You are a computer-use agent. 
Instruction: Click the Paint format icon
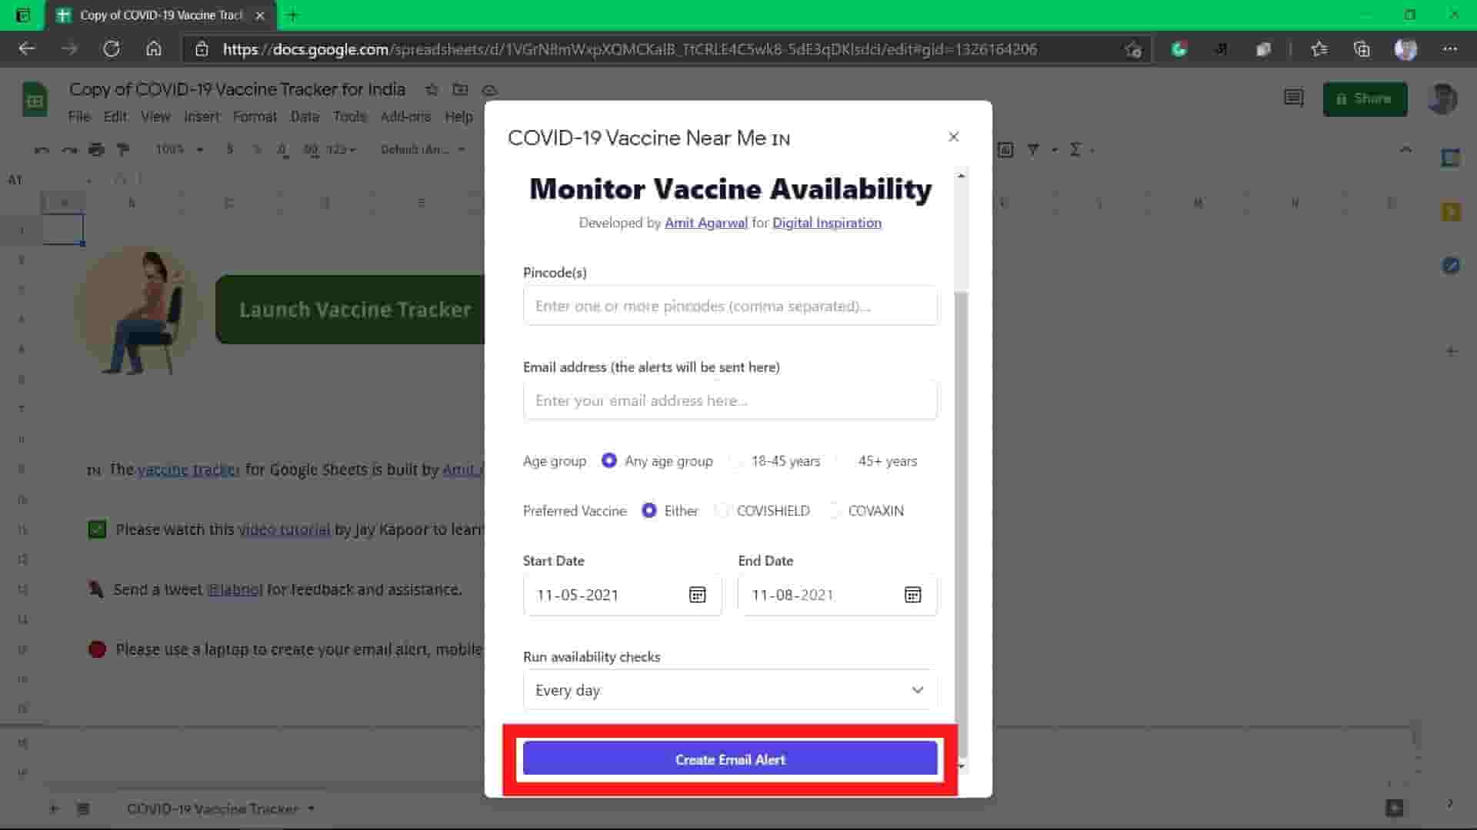pos(123,150)
